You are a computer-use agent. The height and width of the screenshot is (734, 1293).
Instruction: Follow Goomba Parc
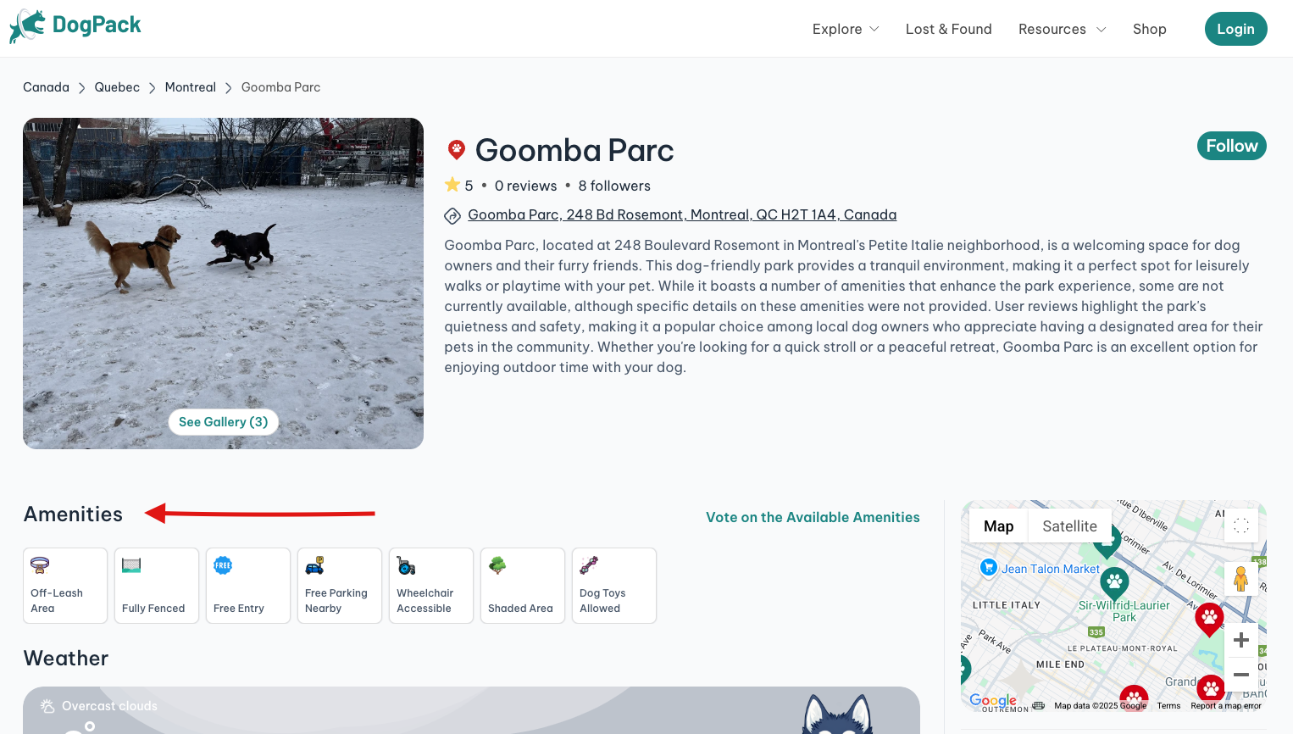(x=1231, y=145)
